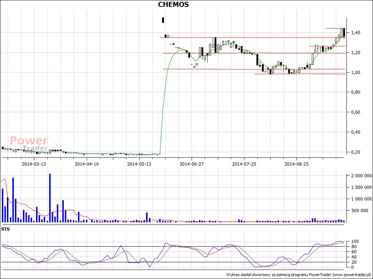
Task: Click the 2 000 000 volume axis label
Action: (361, 176)
